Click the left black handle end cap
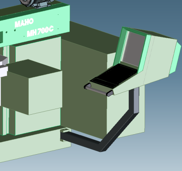 tap(87, 86)
